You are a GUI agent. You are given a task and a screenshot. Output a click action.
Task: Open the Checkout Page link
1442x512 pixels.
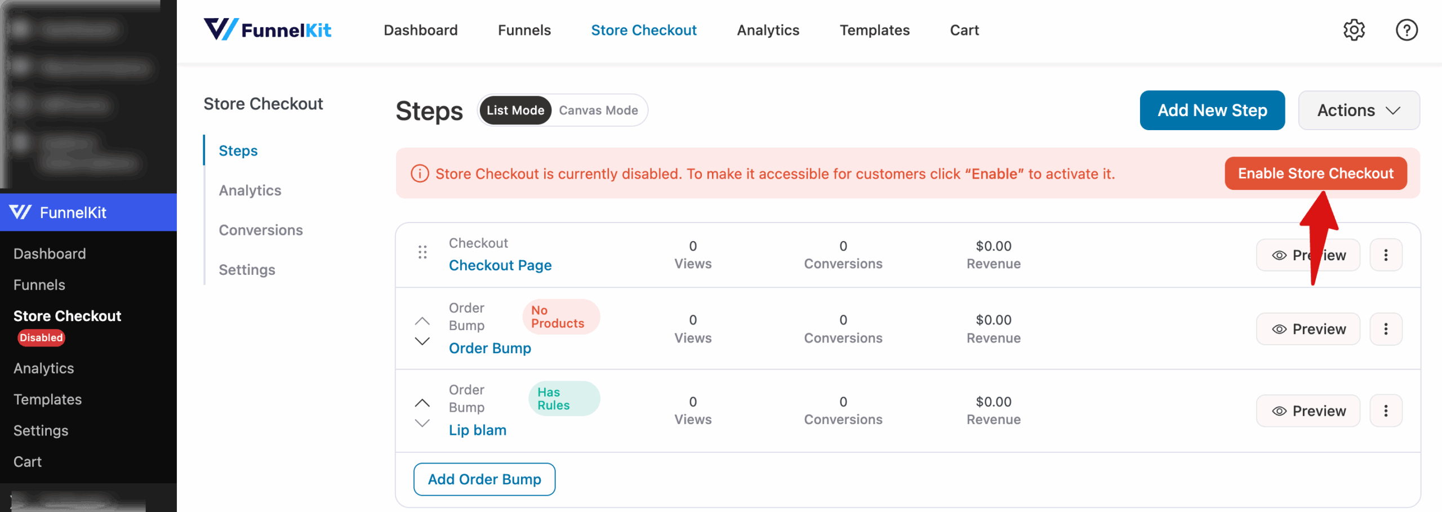click(500, 265)
